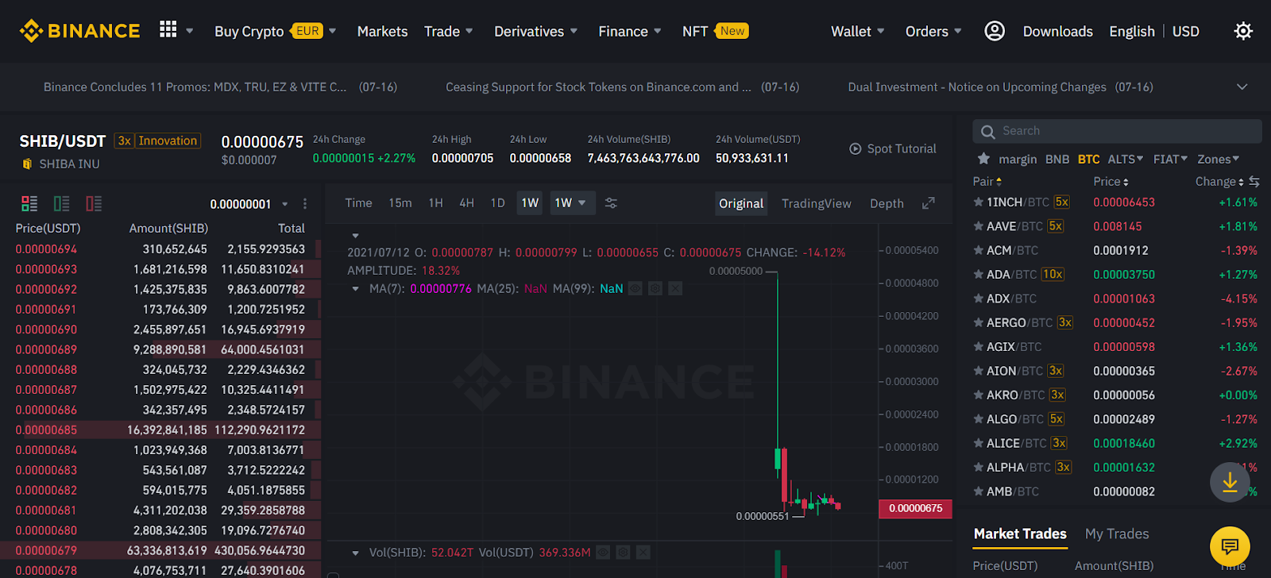Open the user account profile icon
Screen dimensions: 1271x578
(995, 31)
